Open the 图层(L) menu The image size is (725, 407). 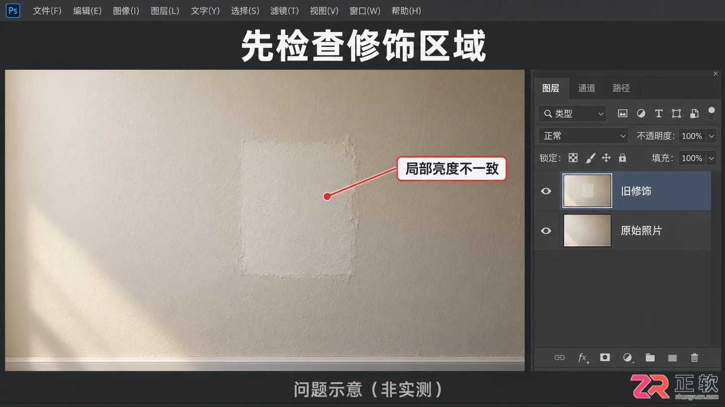tap(165, 11)
